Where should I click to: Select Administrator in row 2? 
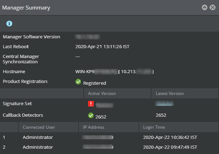point(38,147)
